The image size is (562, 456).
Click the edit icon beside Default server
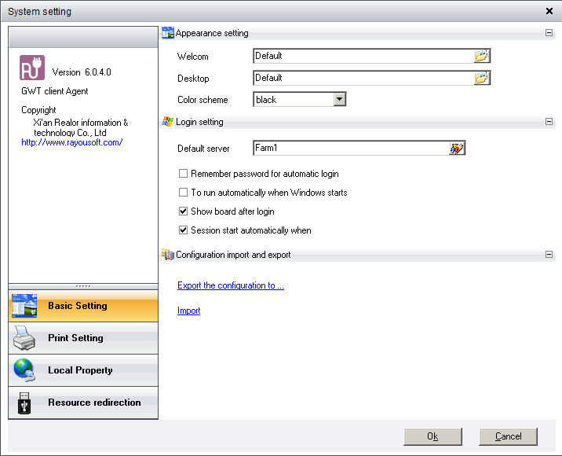(457, 149)
